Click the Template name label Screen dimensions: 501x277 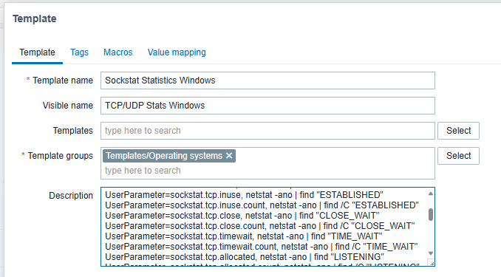coord(63,81)
